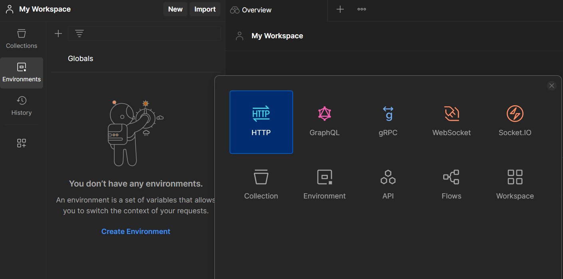Click the Import button
The width and height of the screenshot is (563, 279).
(x=205, y=9)
